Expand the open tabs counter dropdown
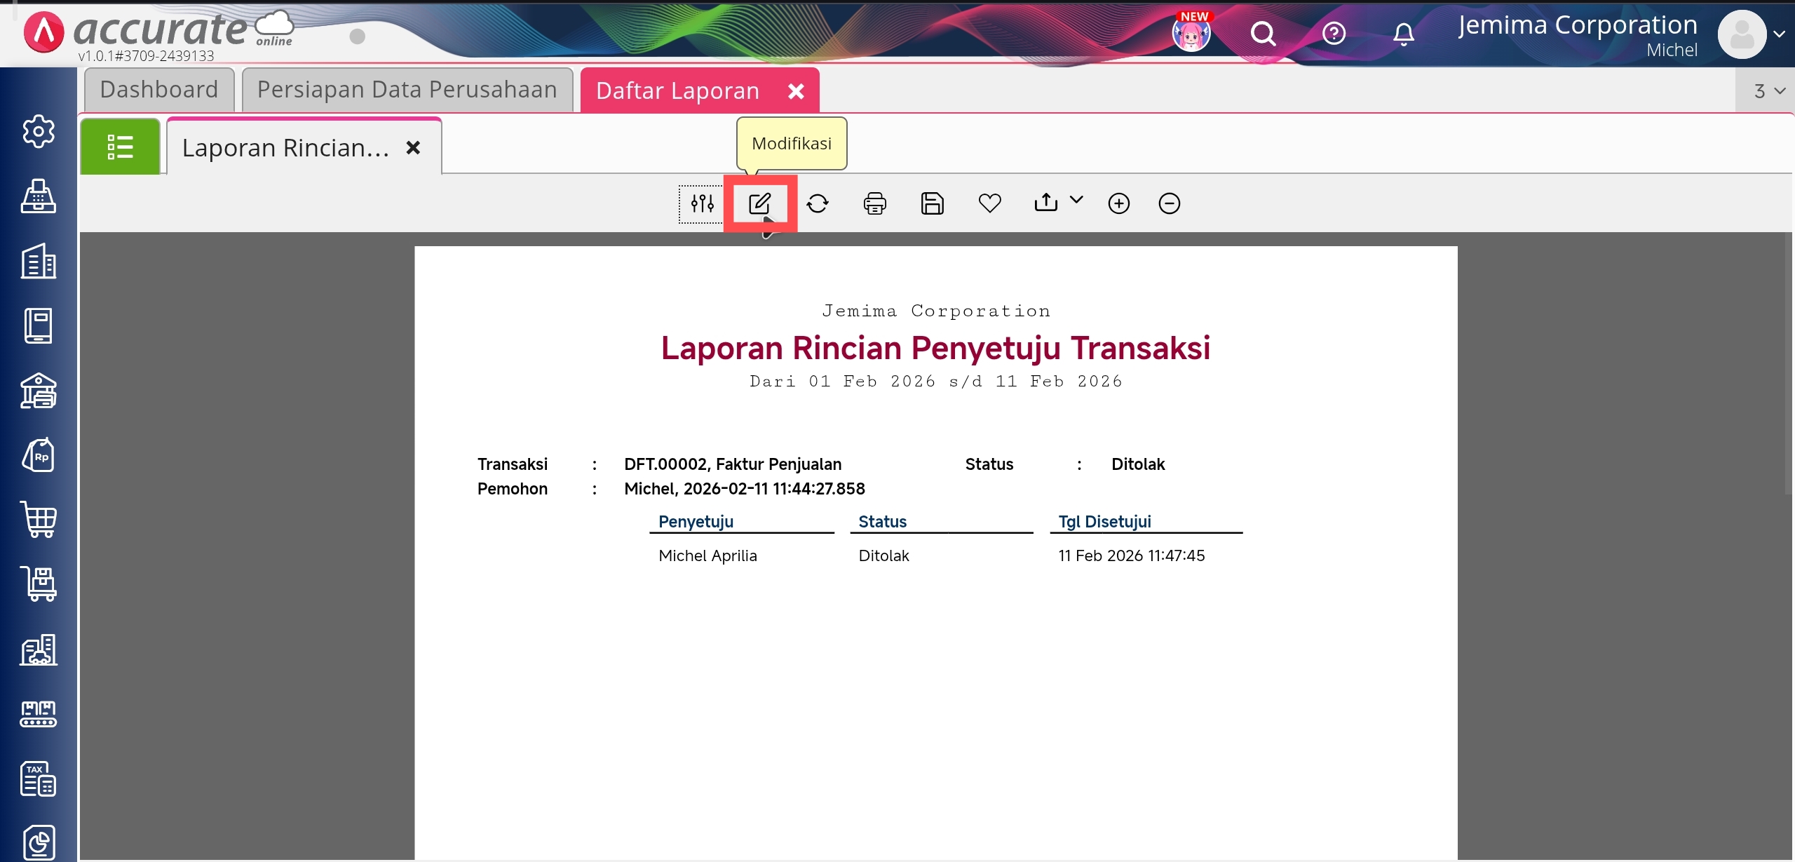The image size is (1795, 862). click(1768, 91)
